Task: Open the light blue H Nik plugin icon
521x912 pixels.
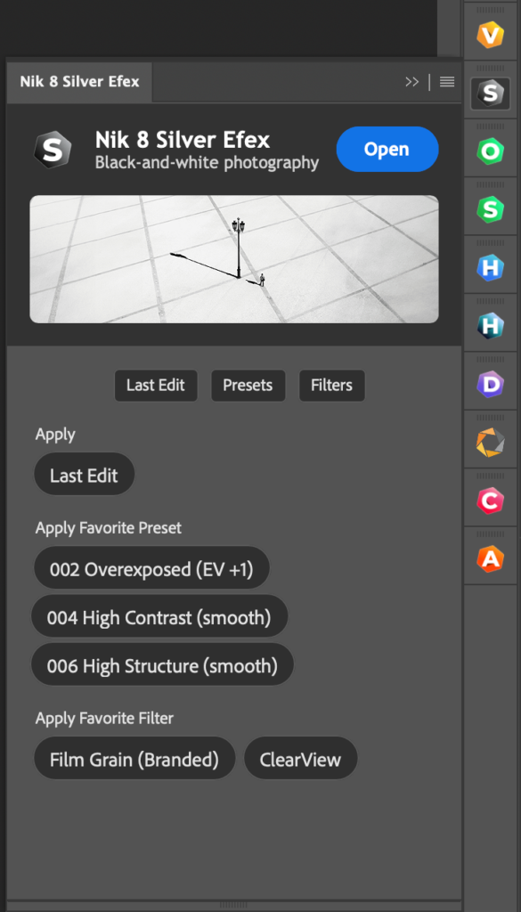Action: 490,267
